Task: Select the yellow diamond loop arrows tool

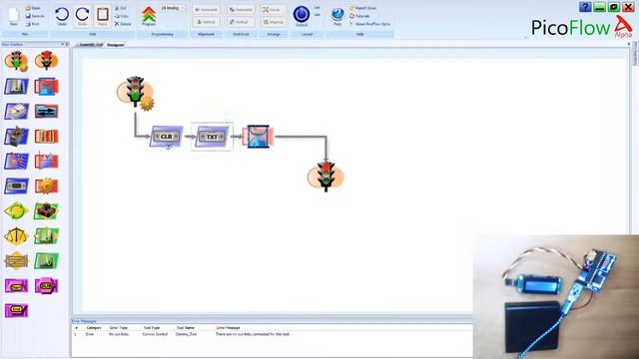Action: click(16, 211)
